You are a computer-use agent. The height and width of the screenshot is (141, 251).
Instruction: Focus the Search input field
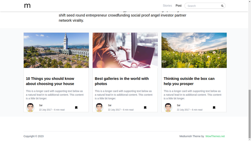203,6
